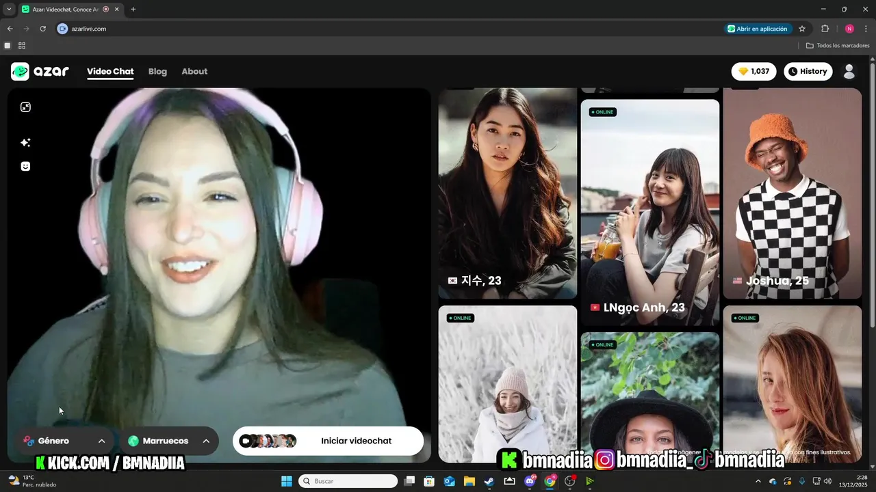
Task: Reload the page
Action: click(x=42, y=29)
